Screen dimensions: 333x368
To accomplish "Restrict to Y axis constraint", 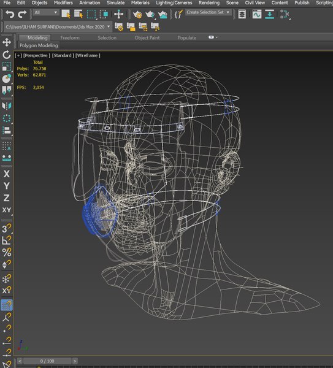I will 7,186.
